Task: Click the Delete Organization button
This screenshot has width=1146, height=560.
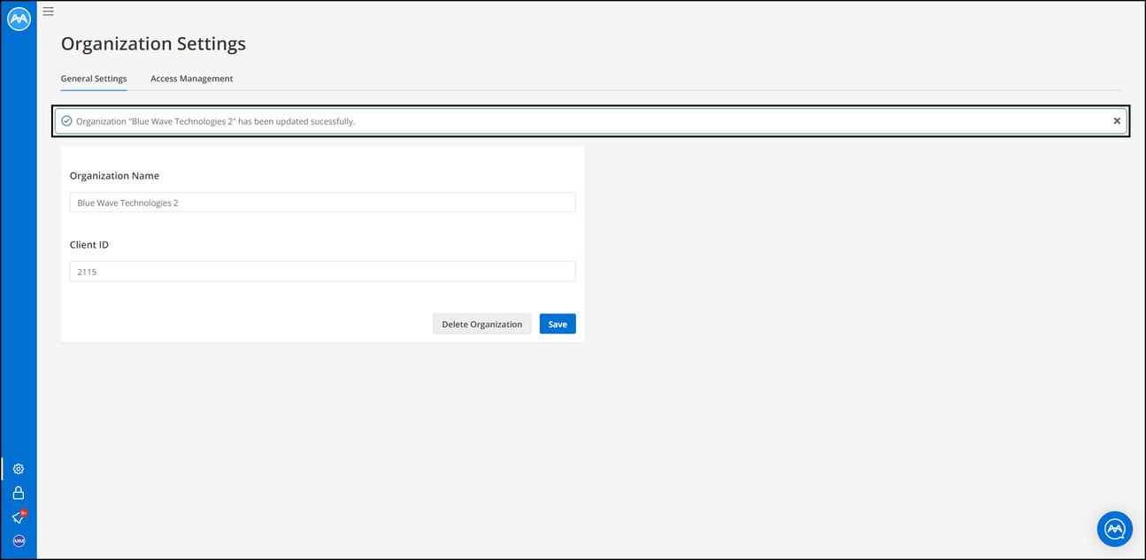Action: tap(482, 324)
